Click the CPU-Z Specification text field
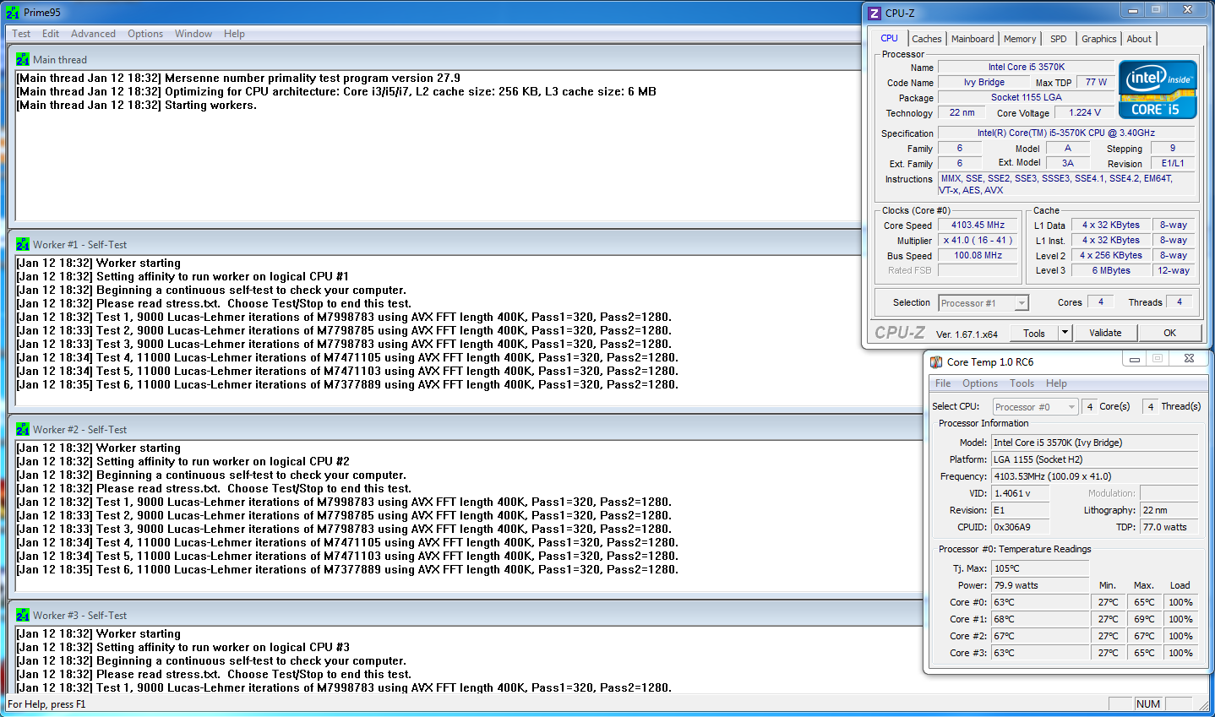1215x717 pixels. (1066, 133)
